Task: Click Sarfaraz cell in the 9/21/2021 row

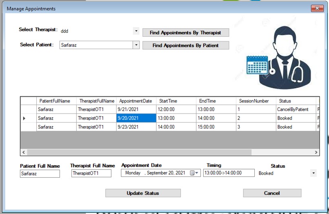Action: click(x=56, y=109)
